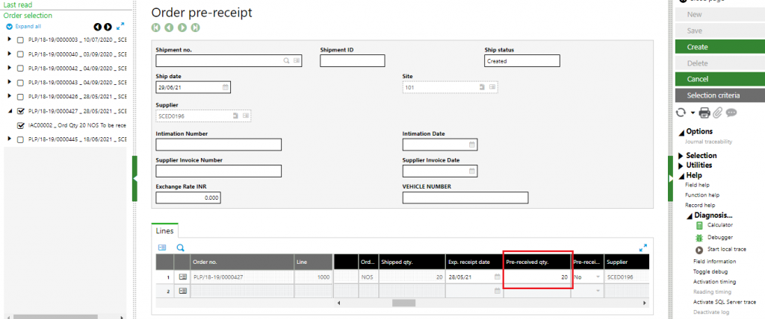The height and width of the screenshot is (319, 765).
Task: Expand order PLP/18-19/0000042 tree node
Action: [9, 68]
